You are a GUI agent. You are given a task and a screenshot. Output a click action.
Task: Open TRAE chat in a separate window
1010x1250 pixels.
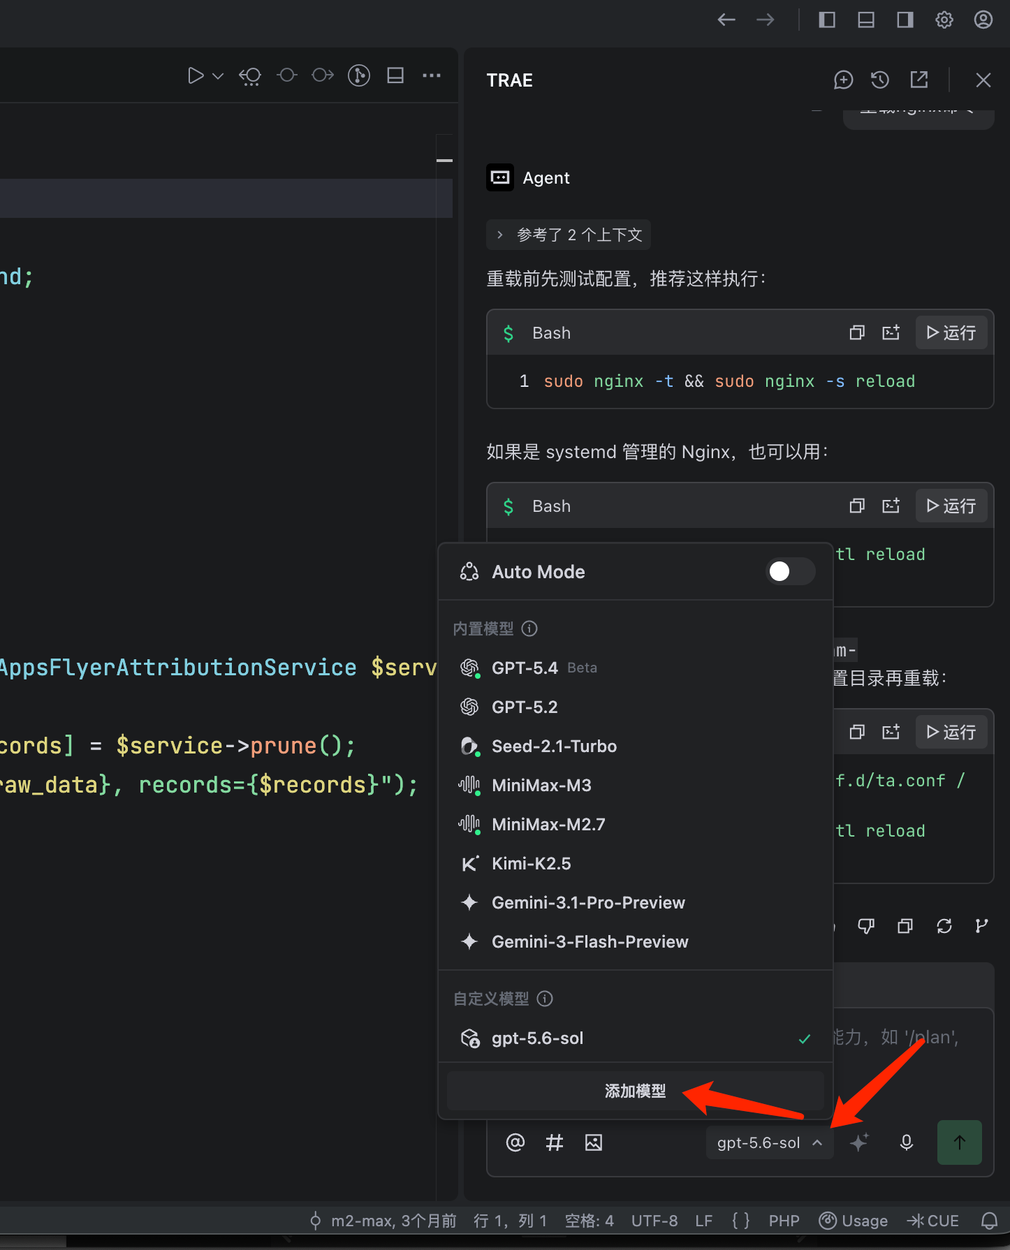[x=919, y=80]
